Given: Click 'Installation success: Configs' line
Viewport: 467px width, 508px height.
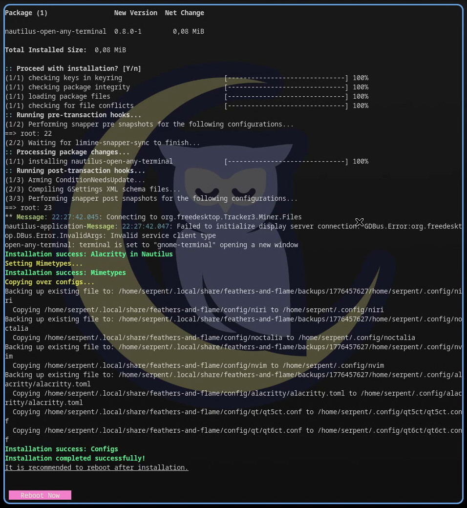Looking at the screenshot, I should [61, 449].
